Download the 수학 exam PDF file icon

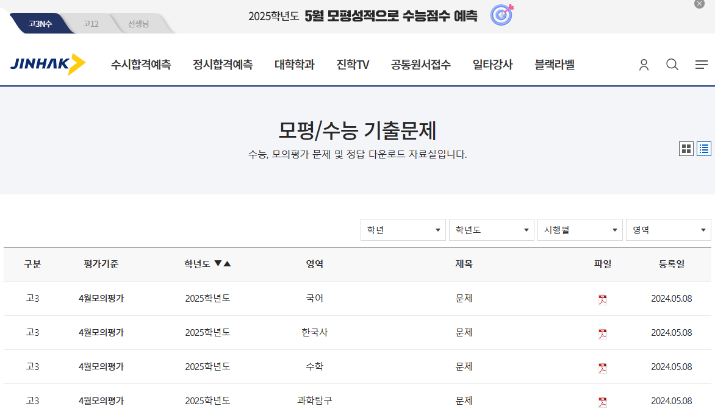(x=602, y=367)
